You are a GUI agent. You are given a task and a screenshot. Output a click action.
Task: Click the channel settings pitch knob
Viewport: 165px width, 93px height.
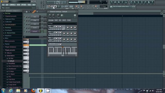pyautogui.click(x=59, y=15)
